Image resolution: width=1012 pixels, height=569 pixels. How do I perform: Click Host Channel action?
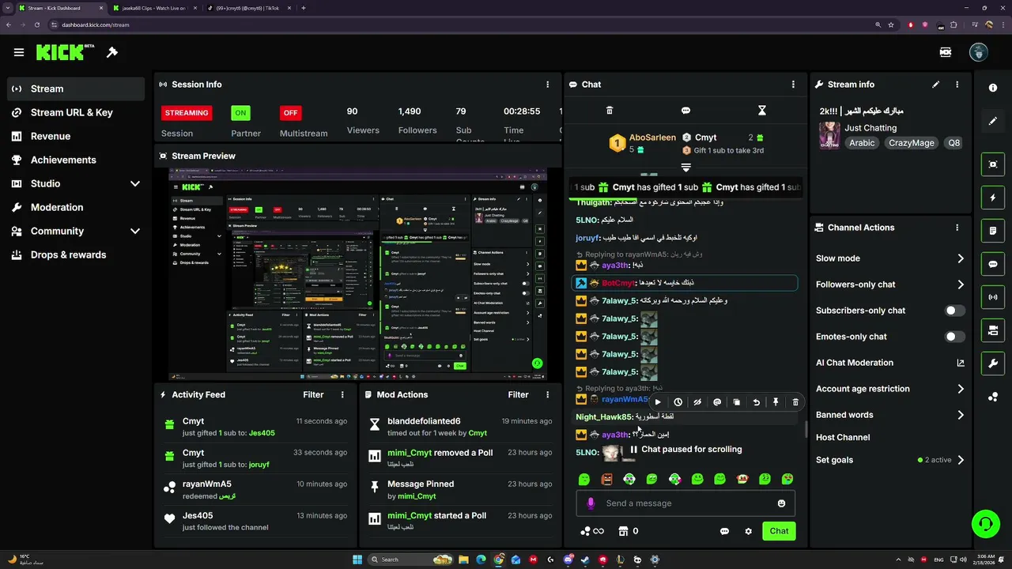843,437
